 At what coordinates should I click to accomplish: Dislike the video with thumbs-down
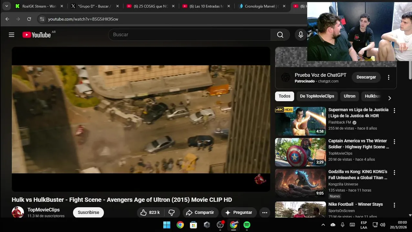[172, 212]
